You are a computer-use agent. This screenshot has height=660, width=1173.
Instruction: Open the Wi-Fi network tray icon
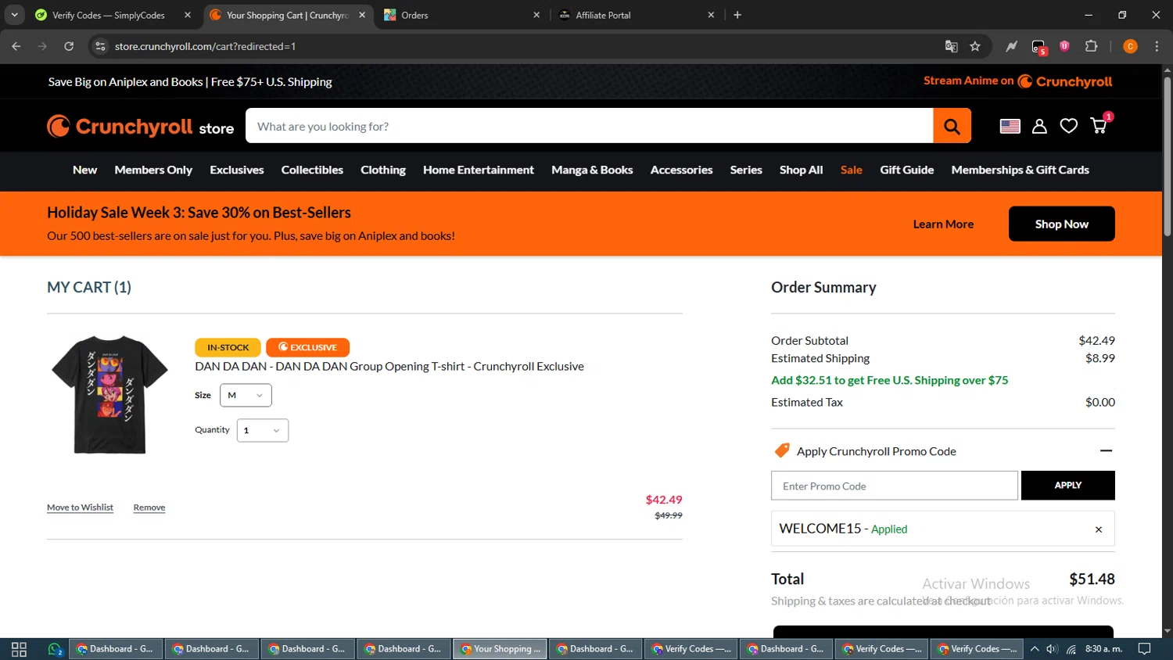point(1071,649)
